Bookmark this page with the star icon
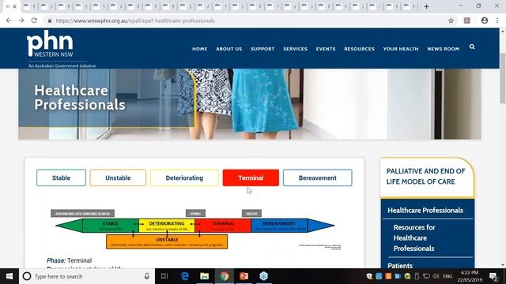 coord(451,21)
